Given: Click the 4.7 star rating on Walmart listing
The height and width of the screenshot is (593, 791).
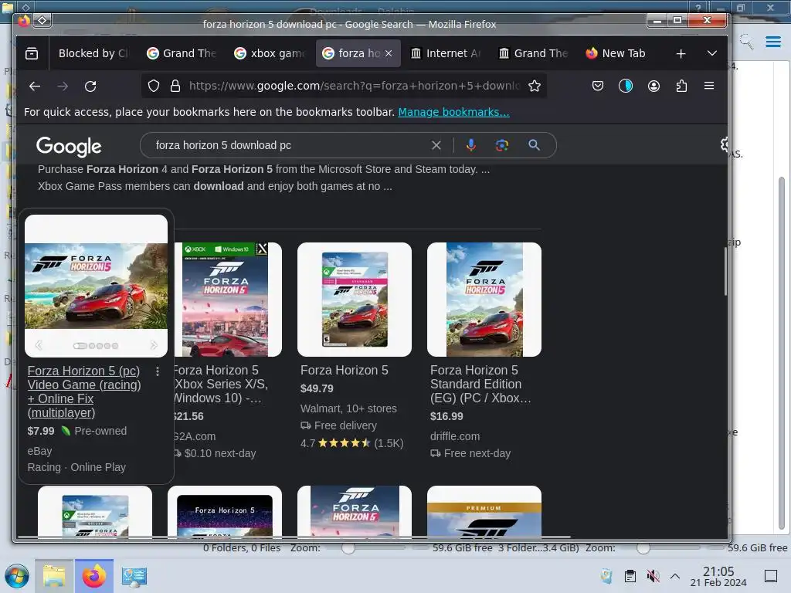Looking at the screenshot, I should pos(351,443).
